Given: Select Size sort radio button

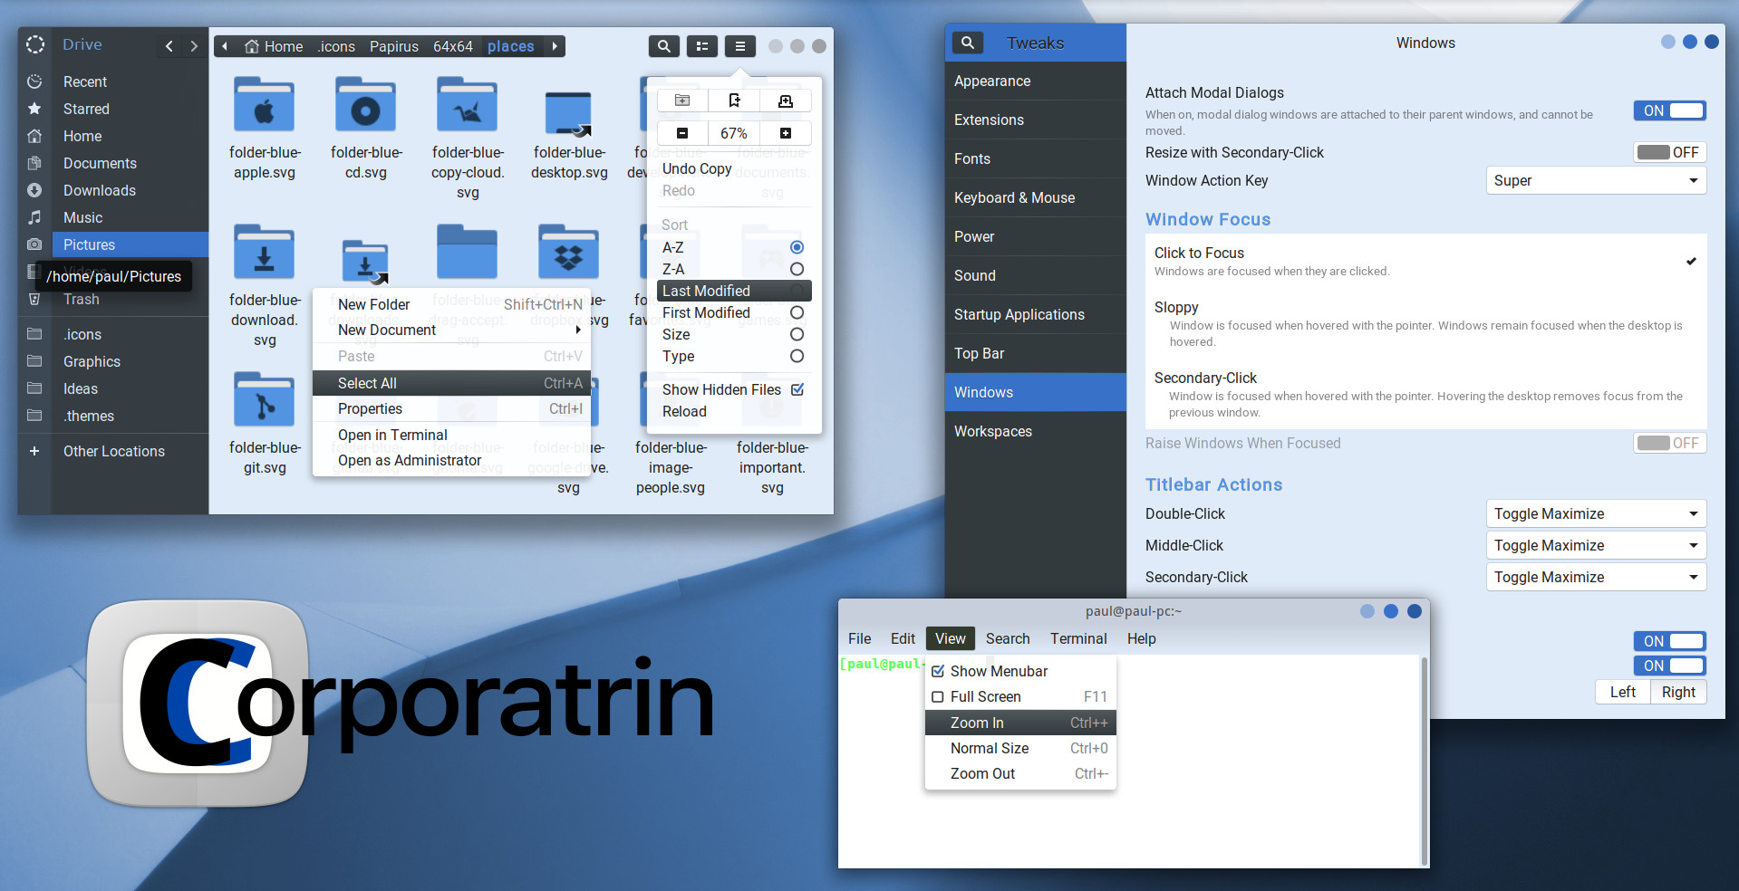Looking at the screenshot, I should pos(797,334).
